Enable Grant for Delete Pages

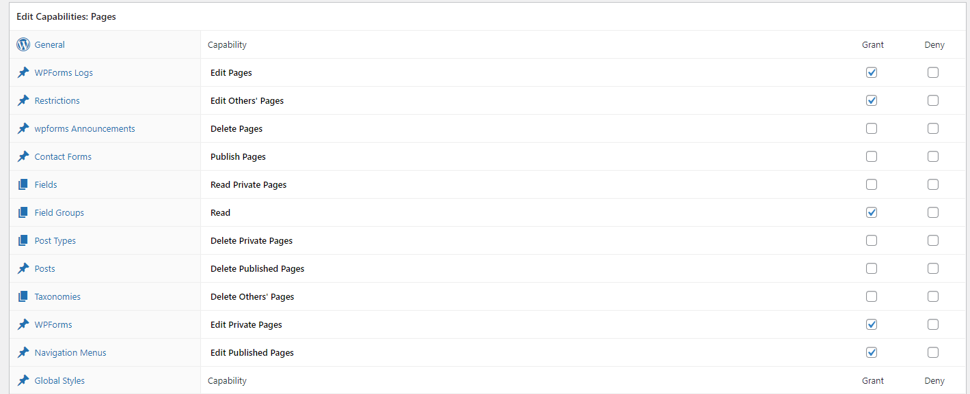(x=872, y=128)
